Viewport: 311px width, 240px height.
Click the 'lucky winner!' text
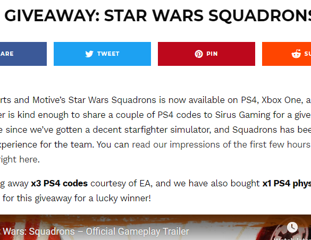coord(123,198)
